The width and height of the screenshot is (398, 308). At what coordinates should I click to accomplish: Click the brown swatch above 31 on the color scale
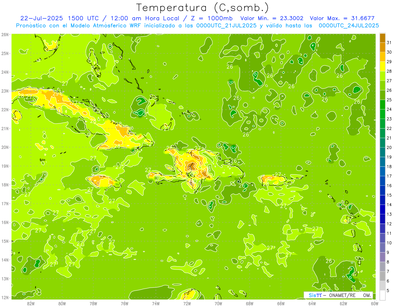[382, 38]
